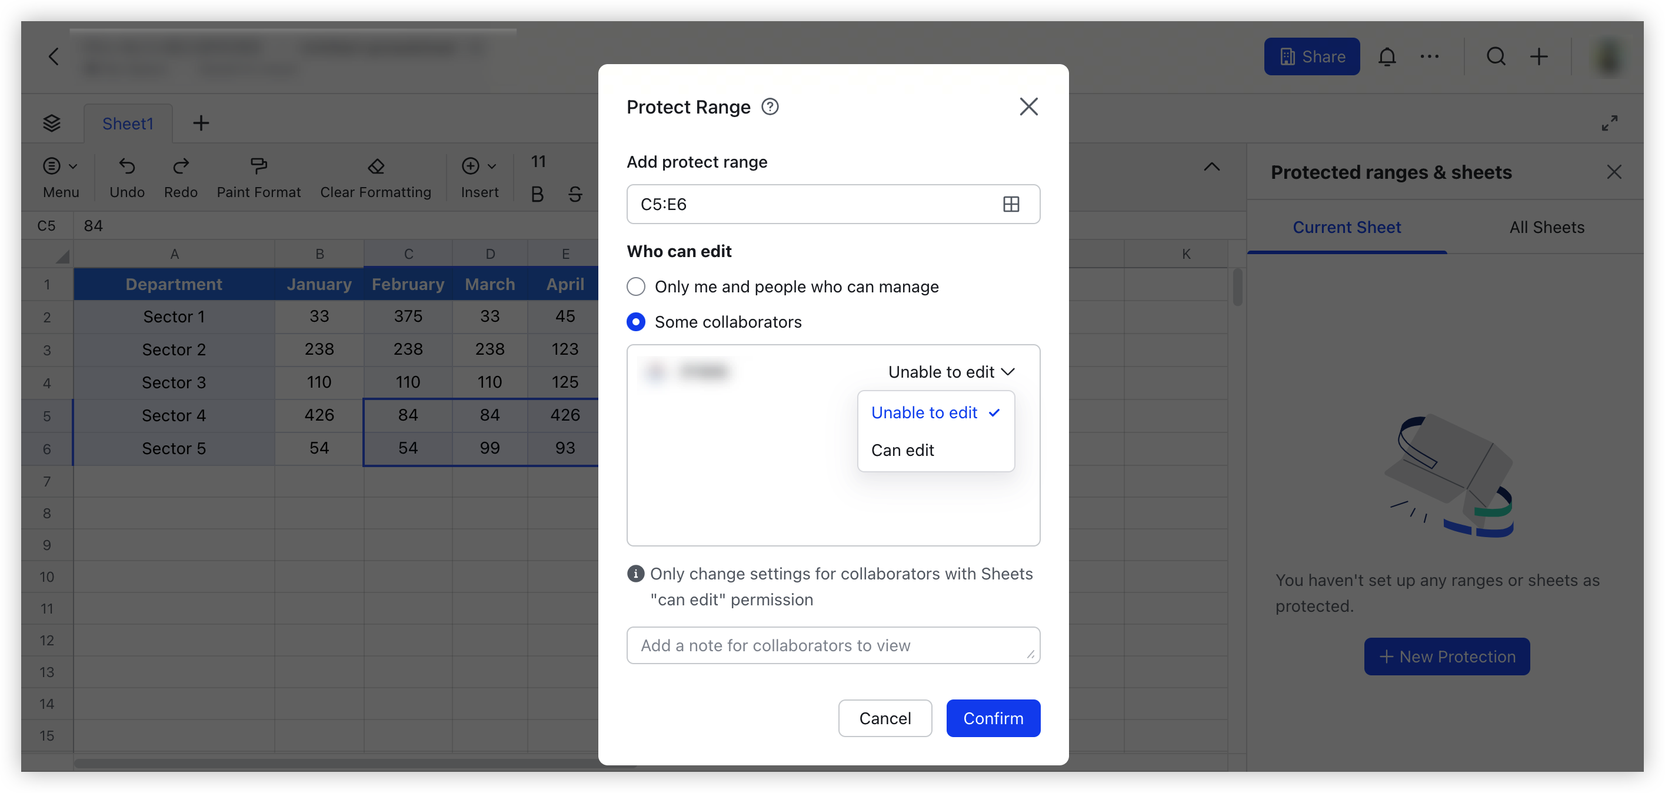Open notifications via the bell icon
Viewport: 1665px width, 793px height.
pos(1388,56)
